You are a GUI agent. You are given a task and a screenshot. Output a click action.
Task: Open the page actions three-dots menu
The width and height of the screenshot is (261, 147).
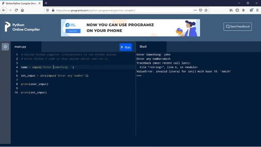(x=195, y=10)
